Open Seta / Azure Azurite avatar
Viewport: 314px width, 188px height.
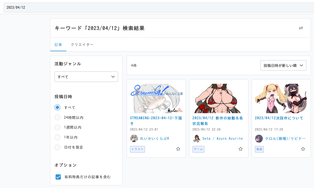(x=197, y=138)
